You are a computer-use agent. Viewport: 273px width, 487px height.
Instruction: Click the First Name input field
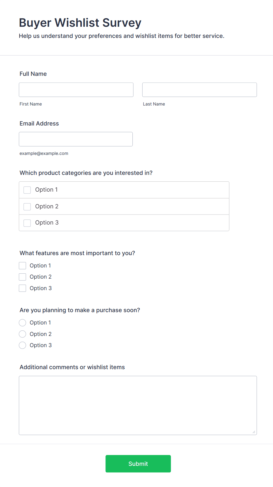(76, 90)
